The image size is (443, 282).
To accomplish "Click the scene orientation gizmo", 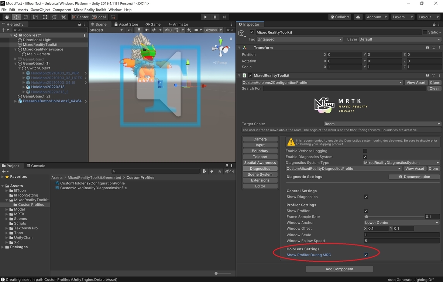I will [221, 49].
